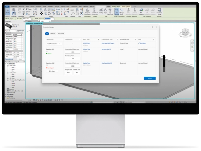This screenshot has height=151, width=201.
Task: Open the Add Penetration dropdown
Action: (x=54, y=44)
